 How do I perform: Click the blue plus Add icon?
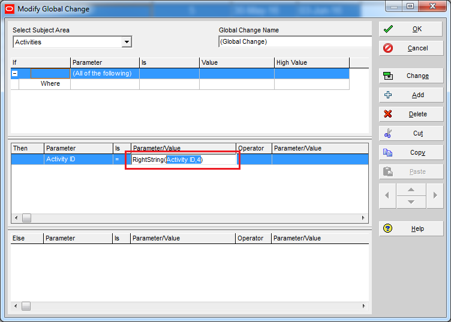[388, 95]
